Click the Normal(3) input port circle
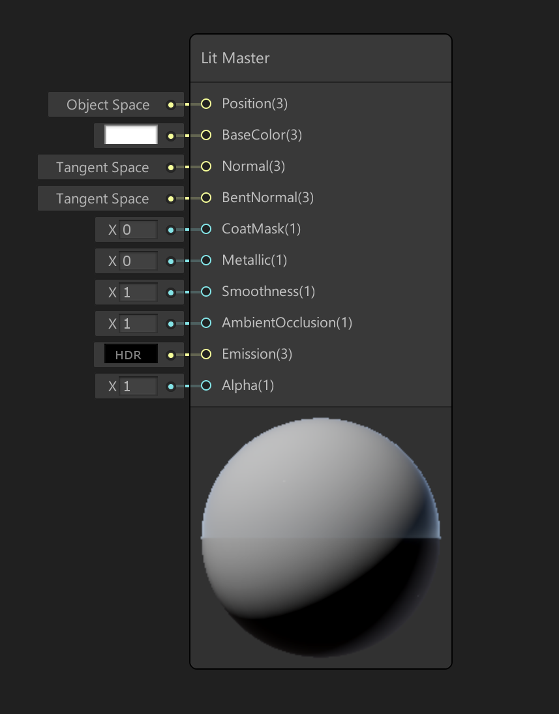This screenshot has height=714, width=559. tap(206, 167)
